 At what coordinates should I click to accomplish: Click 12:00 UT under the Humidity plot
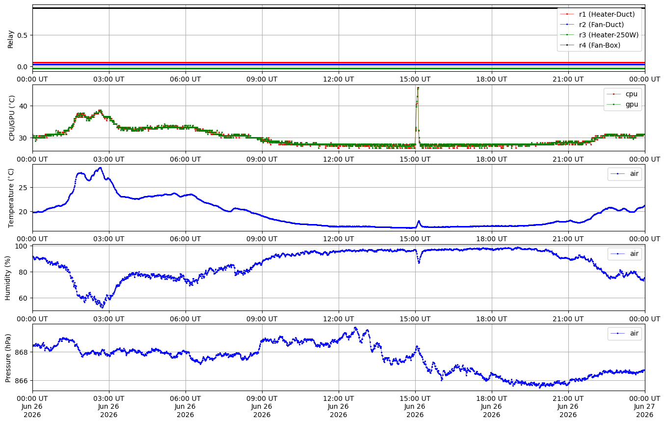click(339, 319)
